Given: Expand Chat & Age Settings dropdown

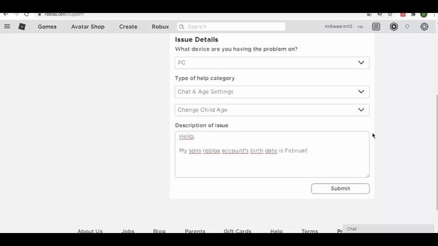Looking at the screenshot, I should [x=272, y=92].
